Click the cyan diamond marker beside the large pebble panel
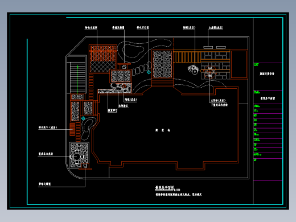296x222 pixels. point(149,72)
